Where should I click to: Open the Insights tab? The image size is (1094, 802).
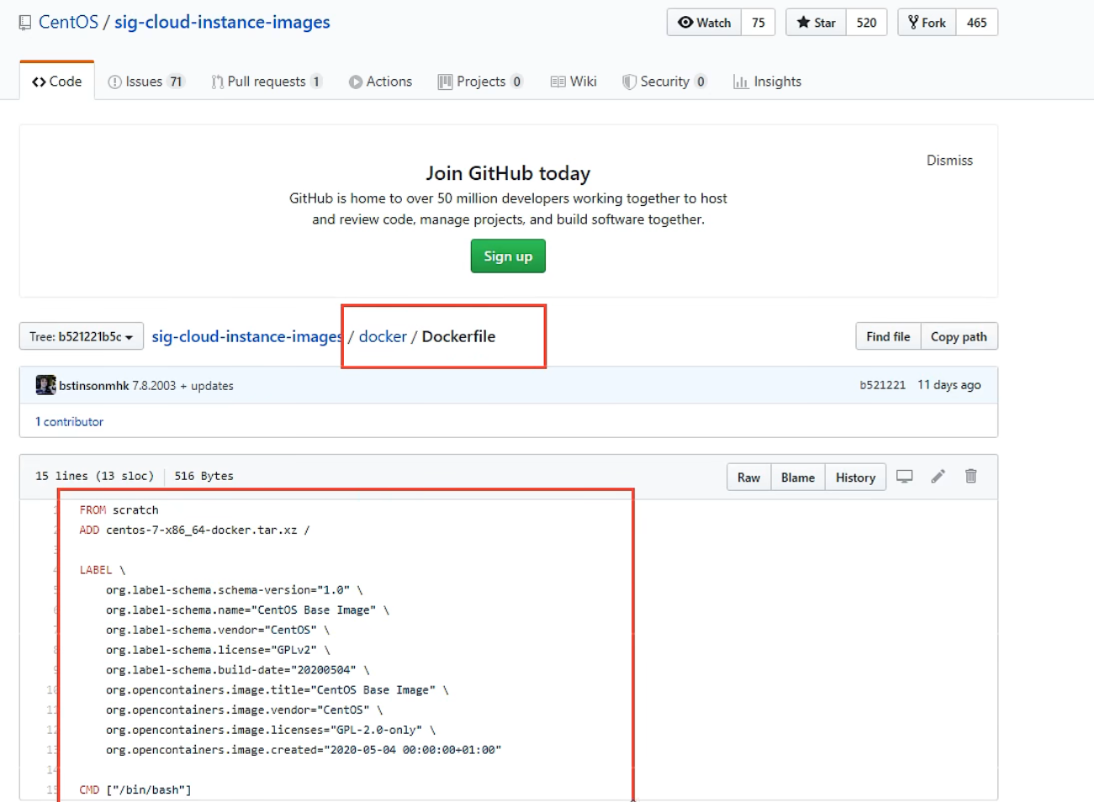coord(767,82)
